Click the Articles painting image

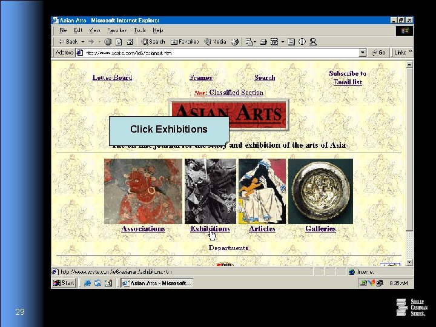click(x=262, y=191)
